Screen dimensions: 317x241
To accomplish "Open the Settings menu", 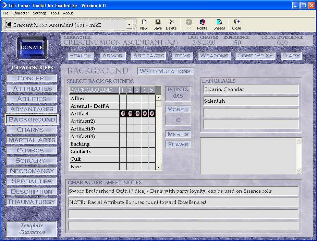I will coord(40,13).
